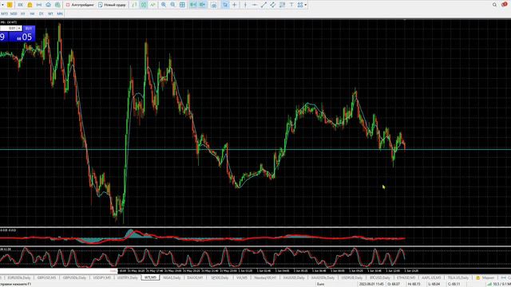Click the BUY one-click trading button
Viewport: 511px width, 287px height.
click(29, 29)
